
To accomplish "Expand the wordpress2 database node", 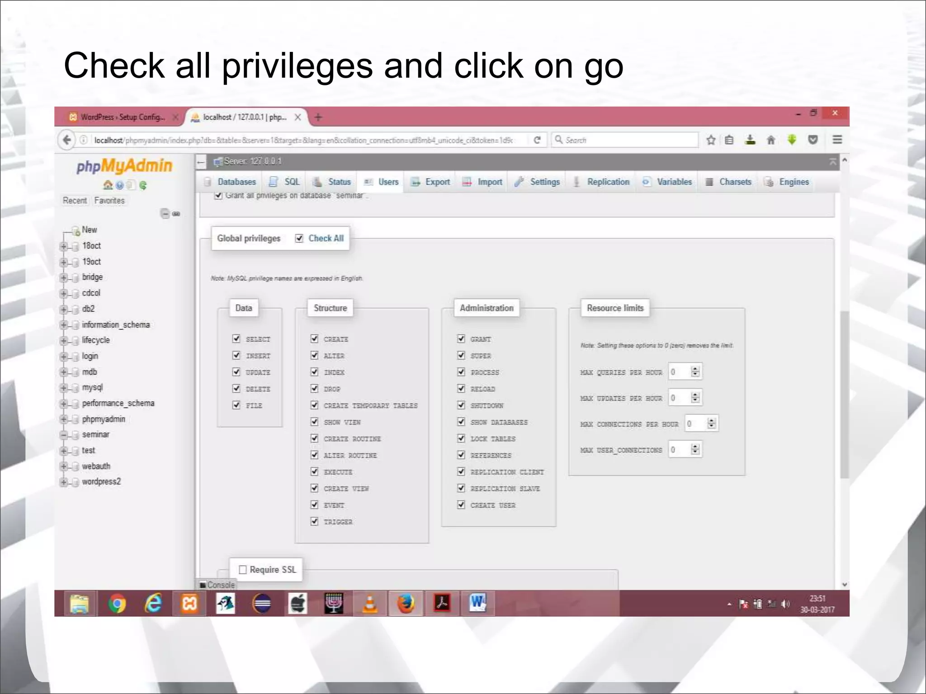I will click(64, 482).
